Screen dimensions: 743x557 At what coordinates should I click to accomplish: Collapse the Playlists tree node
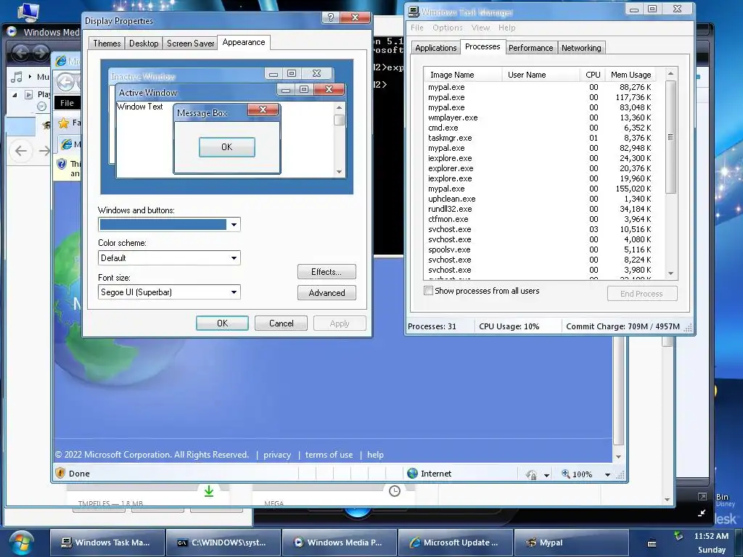click(x=15, y=95)
